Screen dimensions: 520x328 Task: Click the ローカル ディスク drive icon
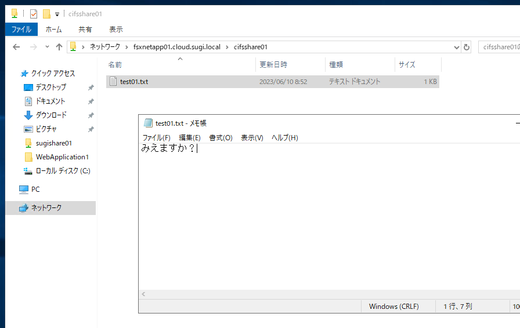click(28, 171)
